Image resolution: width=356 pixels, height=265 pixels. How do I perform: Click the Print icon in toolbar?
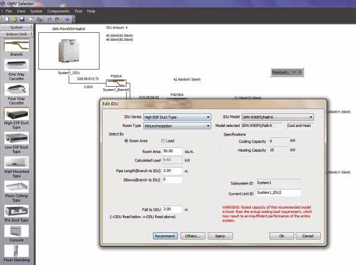(32, 20)
